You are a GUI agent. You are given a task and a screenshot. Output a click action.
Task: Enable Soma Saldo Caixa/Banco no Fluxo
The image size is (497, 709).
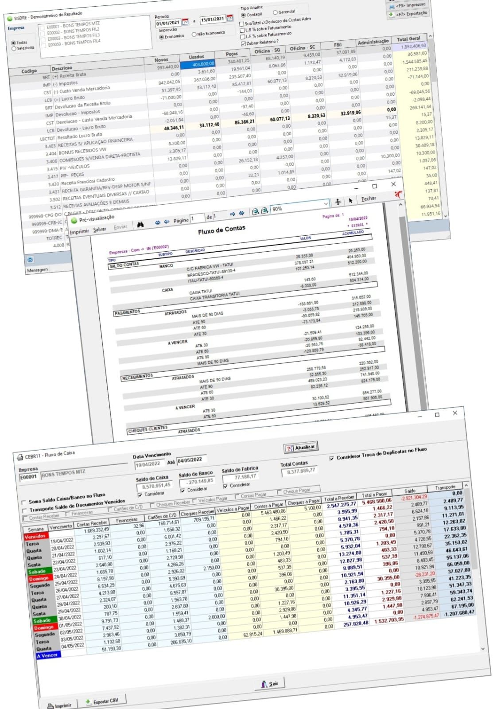click(x=23, y=503)
